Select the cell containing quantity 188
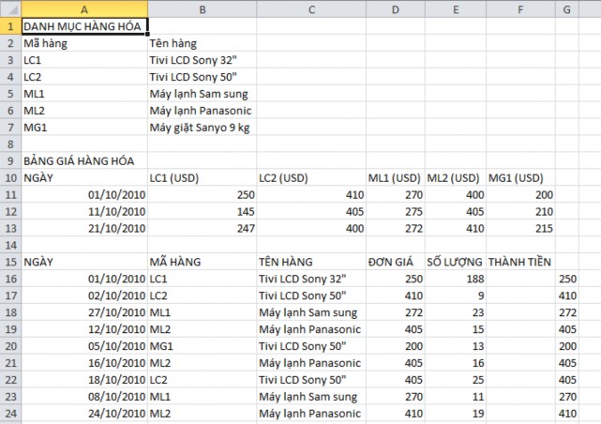Screen dimensions: 601x424 coord(455,279)
